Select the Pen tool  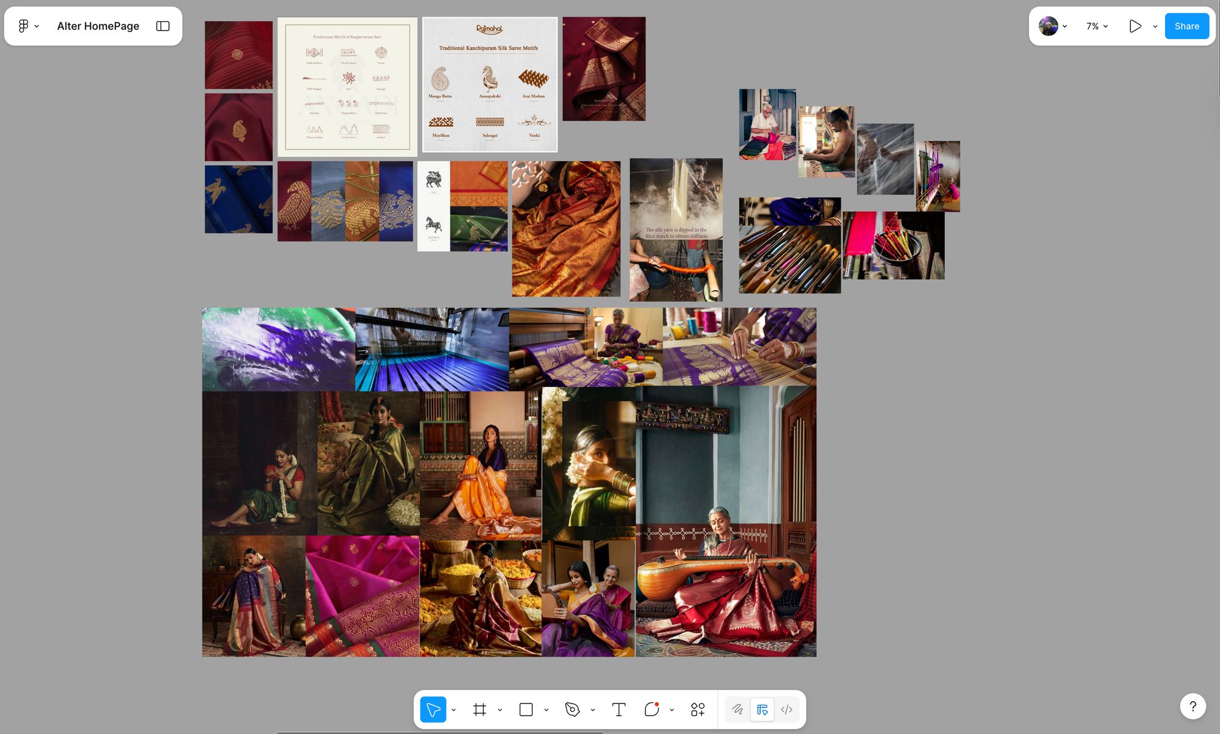pyautogui.click(x=572, y=710)
